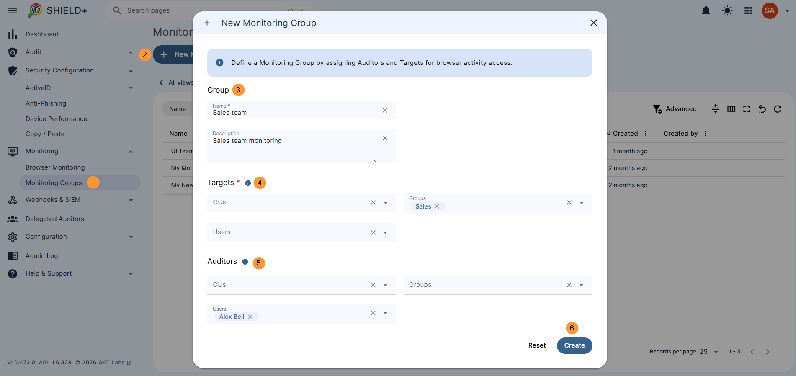Expand Webhooks & SIEM section

[x=131, y=200]
